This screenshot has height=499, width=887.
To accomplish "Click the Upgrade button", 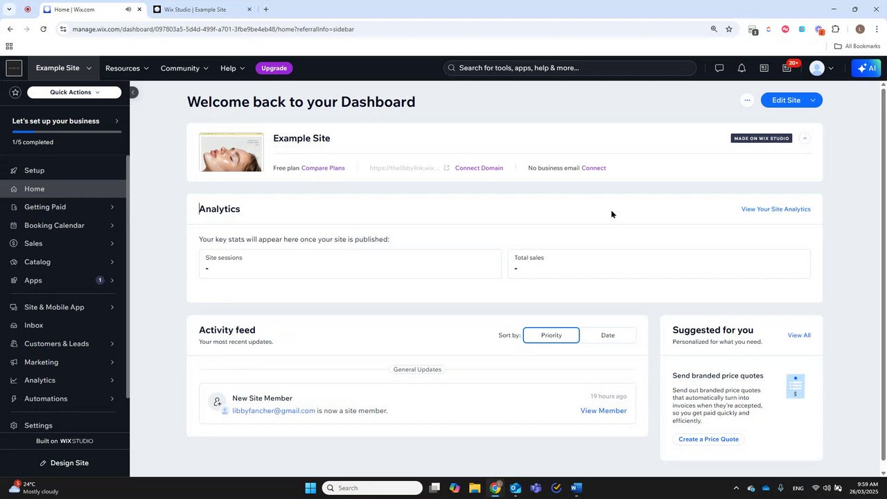I will pyautogui.click(x=274, y=68).
